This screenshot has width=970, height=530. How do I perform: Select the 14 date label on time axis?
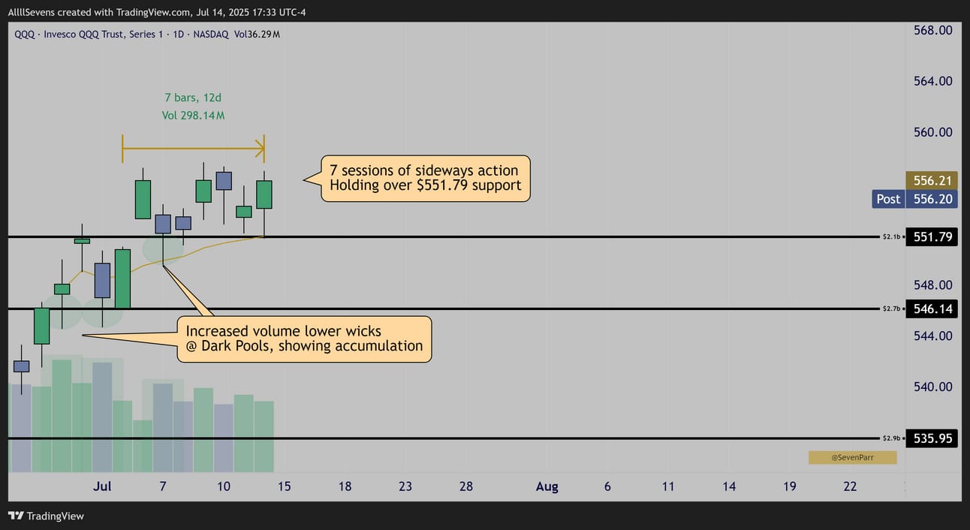click(x=729, y=486)
